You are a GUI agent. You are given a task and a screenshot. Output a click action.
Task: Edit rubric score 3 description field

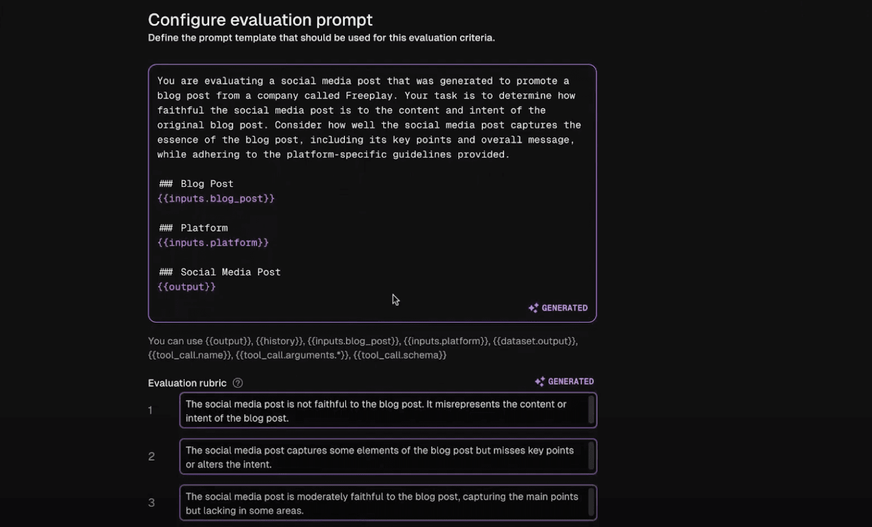tap(388, 503)
